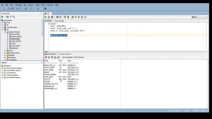Click COMMISSION_PCT row in script output

coord(61,84)
